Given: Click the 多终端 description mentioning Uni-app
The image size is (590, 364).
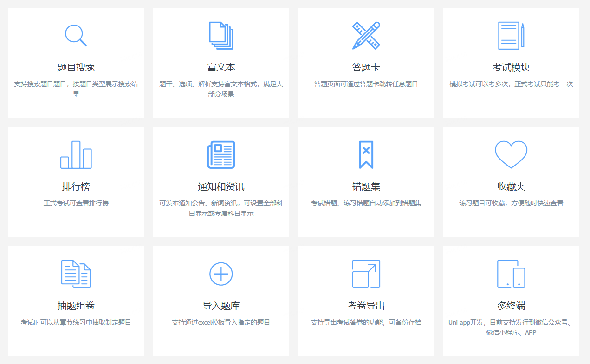Looking at the screenshot, I should coord(511,327).
